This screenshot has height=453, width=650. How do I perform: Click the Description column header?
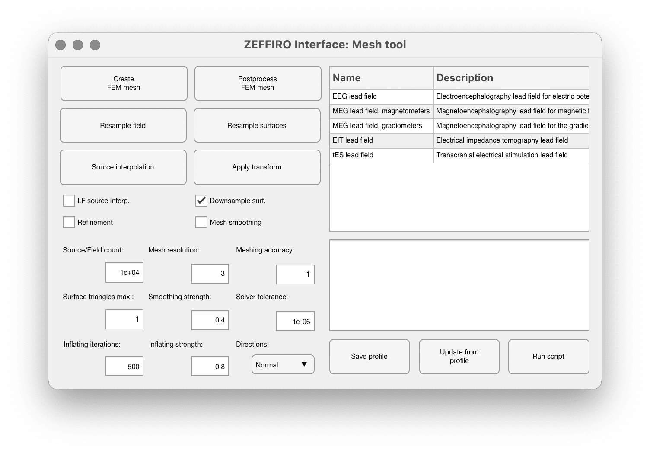coord(511,78)
